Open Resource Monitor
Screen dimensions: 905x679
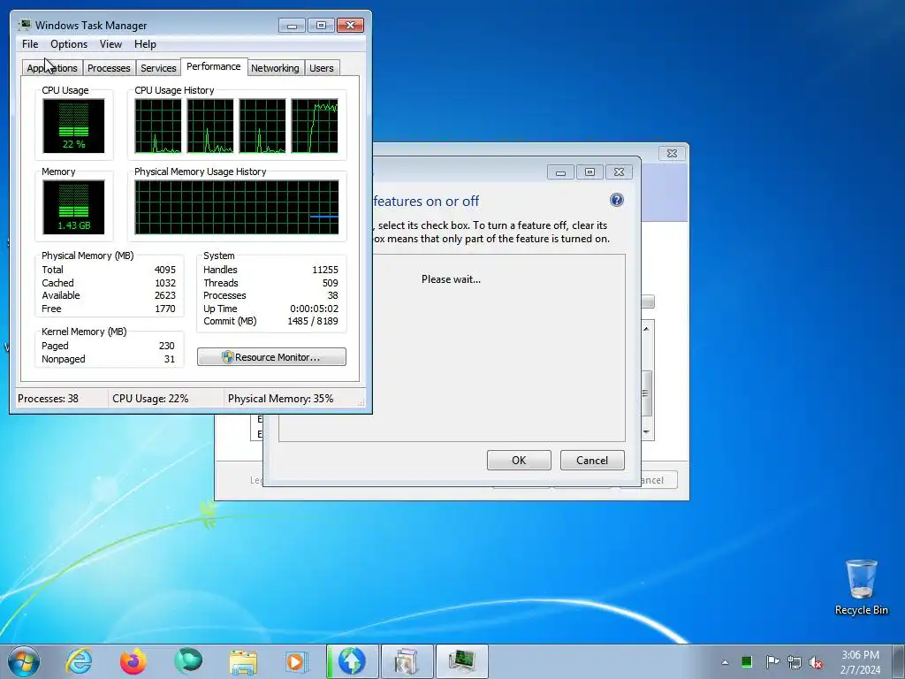coord(272,357)
